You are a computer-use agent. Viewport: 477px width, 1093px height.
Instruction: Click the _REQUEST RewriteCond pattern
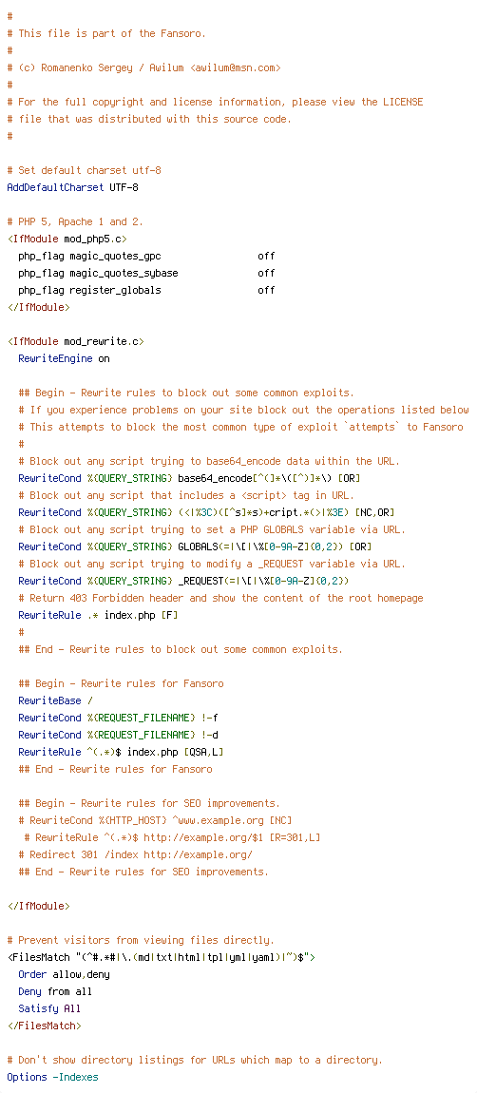tap(263, 581)
